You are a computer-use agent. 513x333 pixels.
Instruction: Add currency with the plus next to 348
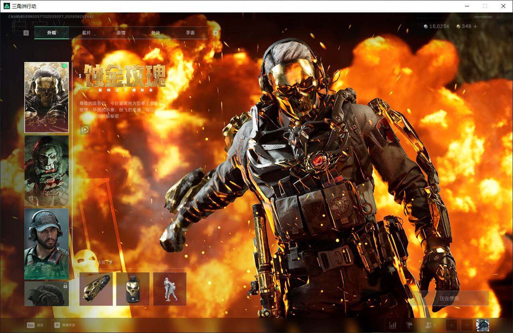coord(475,26)
